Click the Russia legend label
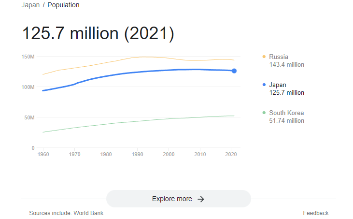This screenshot has width=353, height=219. click(x=279, y=57)
